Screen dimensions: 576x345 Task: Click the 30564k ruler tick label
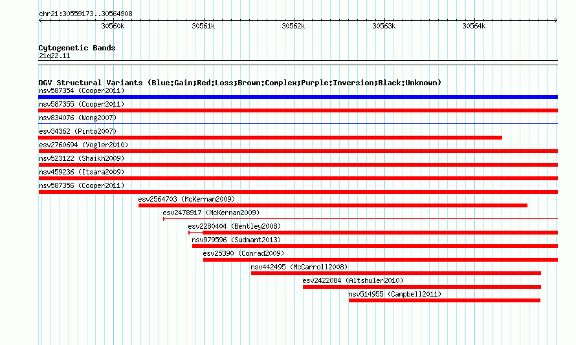pyautogui.click(x=474, y=26)
